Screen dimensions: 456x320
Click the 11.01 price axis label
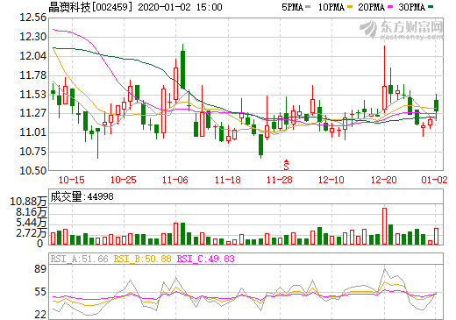[32, 132]
